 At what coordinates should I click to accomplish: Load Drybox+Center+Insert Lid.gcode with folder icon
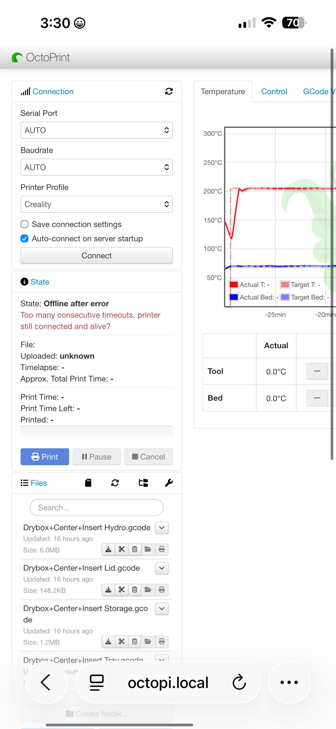pyautogui.click(x=148, y=590)
